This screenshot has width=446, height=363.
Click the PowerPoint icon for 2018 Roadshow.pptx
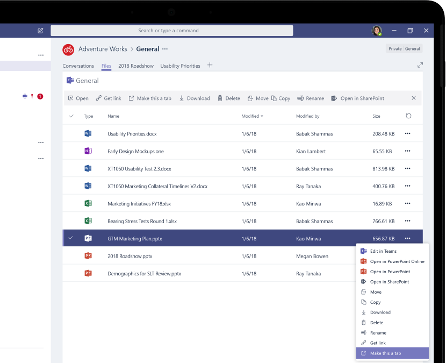88,255
